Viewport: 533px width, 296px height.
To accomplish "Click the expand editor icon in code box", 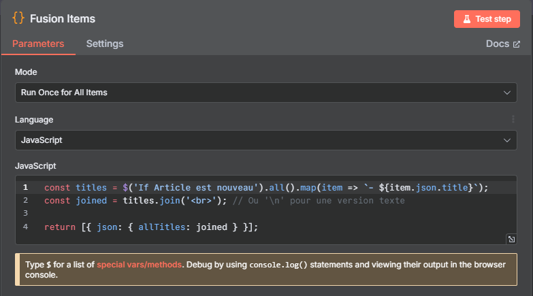I will [x=511, y=240].
